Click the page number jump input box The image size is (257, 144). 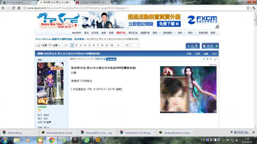tap(135, 45)
